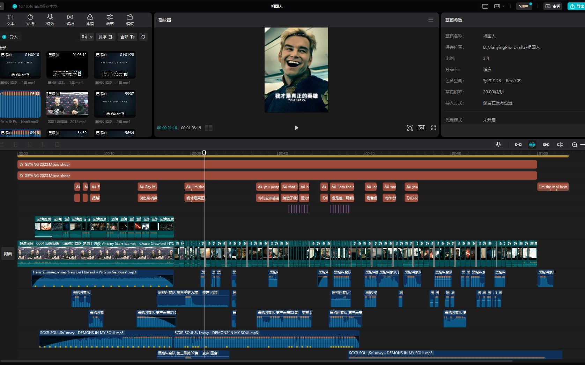Screen dimensions: 585x365
Task: Click the 30.00帧/秒 frame rate value
Action: [x=494, y=92]
